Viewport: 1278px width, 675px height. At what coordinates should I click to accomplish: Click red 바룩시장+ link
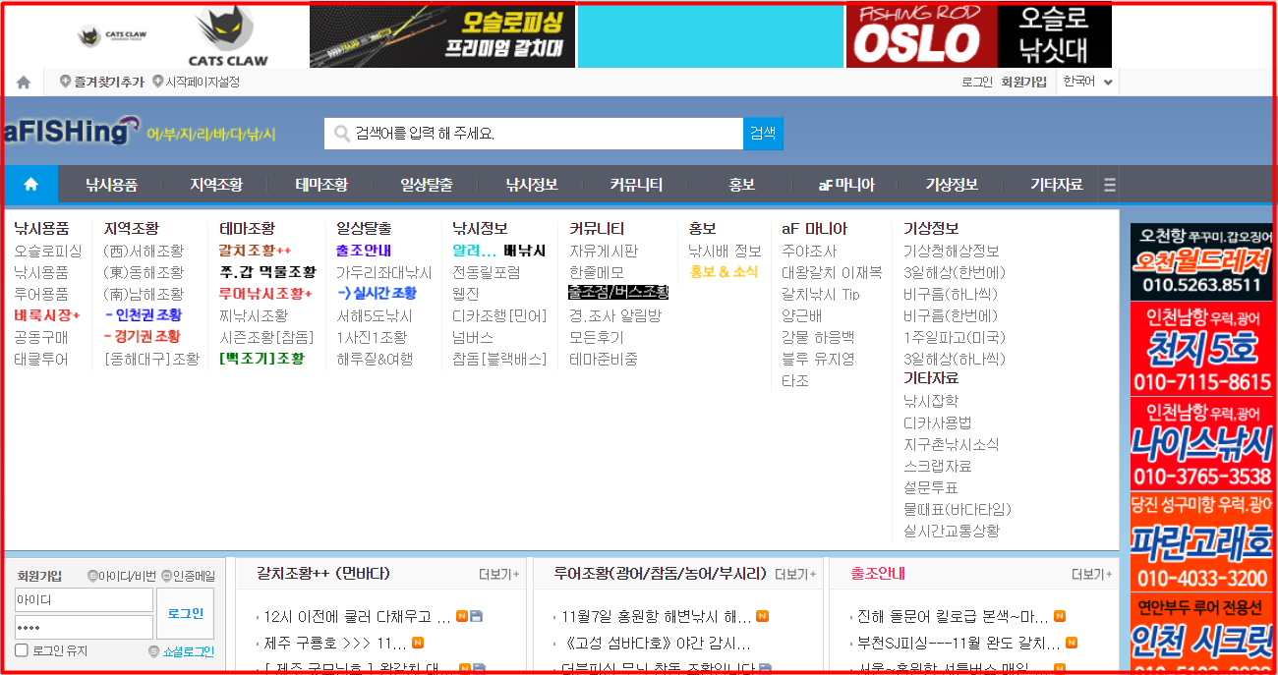(x=47, y=315)
